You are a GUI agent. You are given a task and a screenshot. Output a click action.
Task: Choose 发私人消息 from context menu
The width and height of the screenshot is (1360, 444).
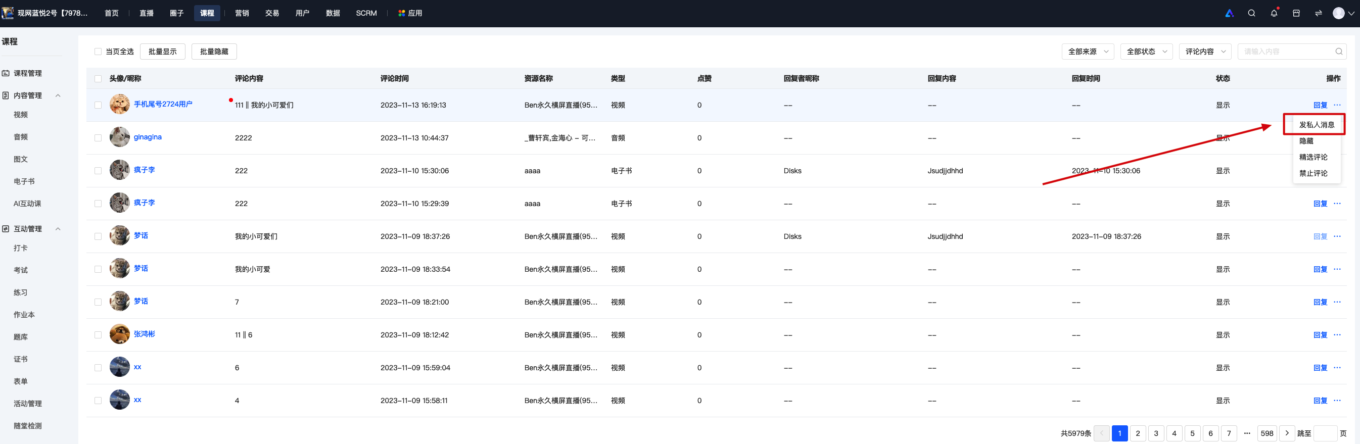(1316, 125)
